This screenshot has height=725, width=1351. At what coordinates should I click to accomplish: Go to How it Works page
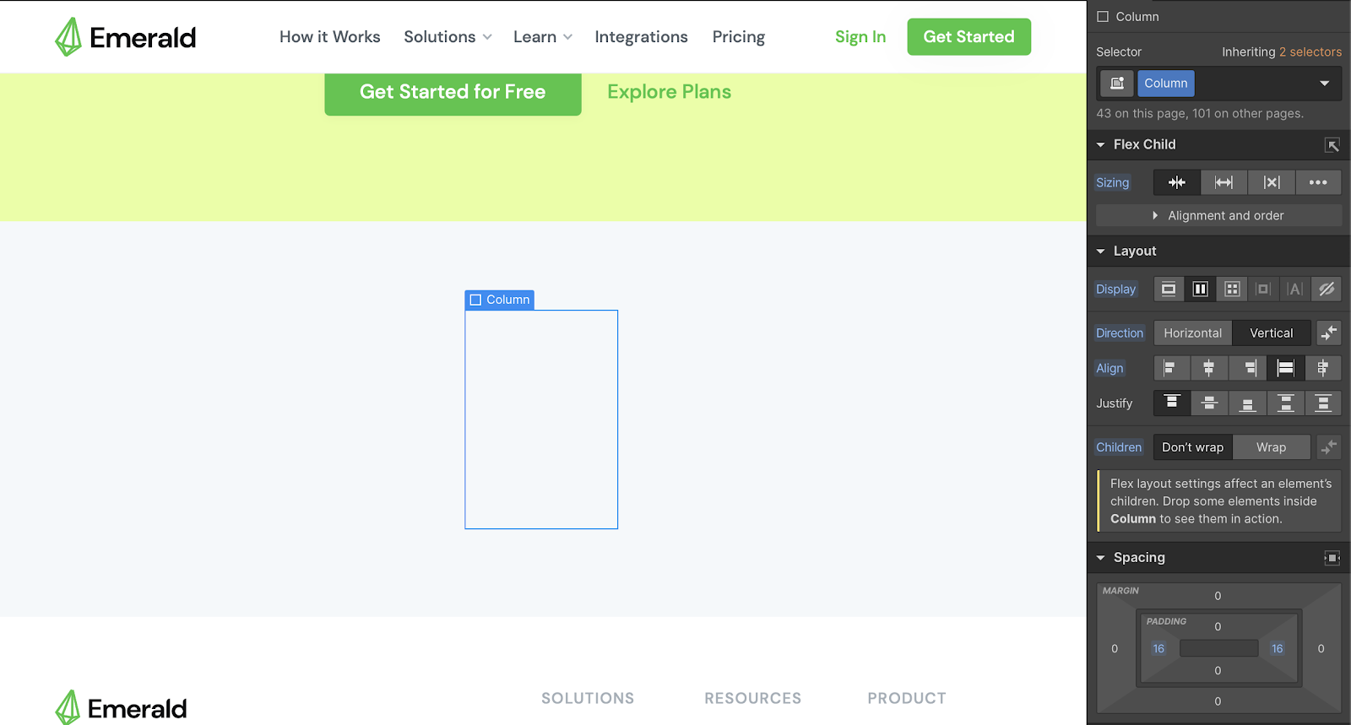330,37
